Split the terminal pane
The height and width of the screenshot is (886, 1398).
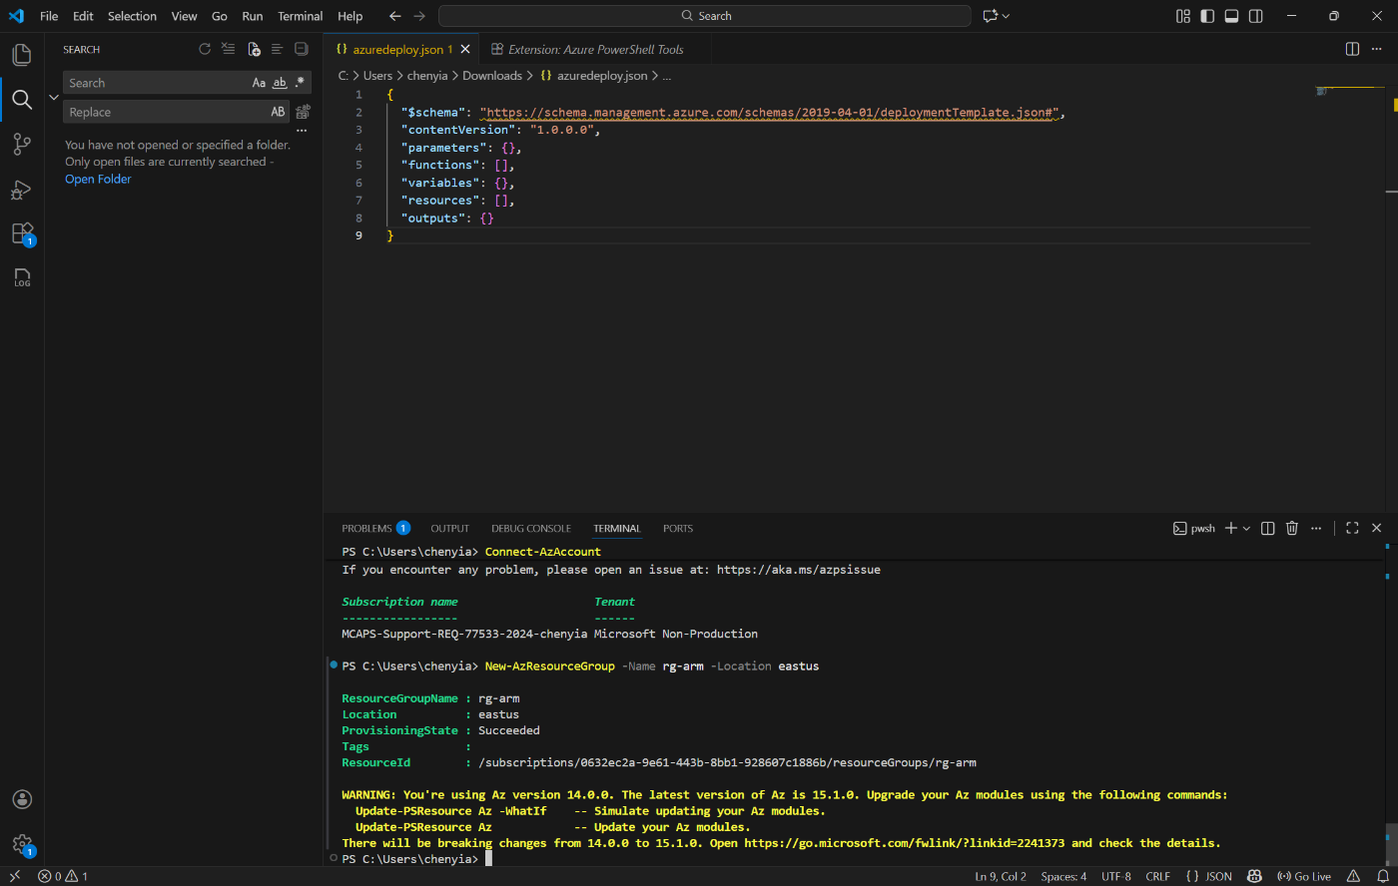click(1267, 528)
